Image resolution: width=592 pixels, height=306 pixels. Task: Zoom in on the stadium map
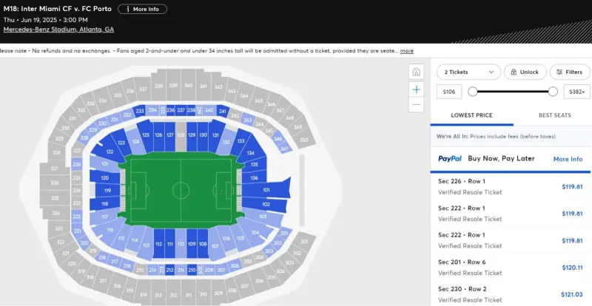416,89
